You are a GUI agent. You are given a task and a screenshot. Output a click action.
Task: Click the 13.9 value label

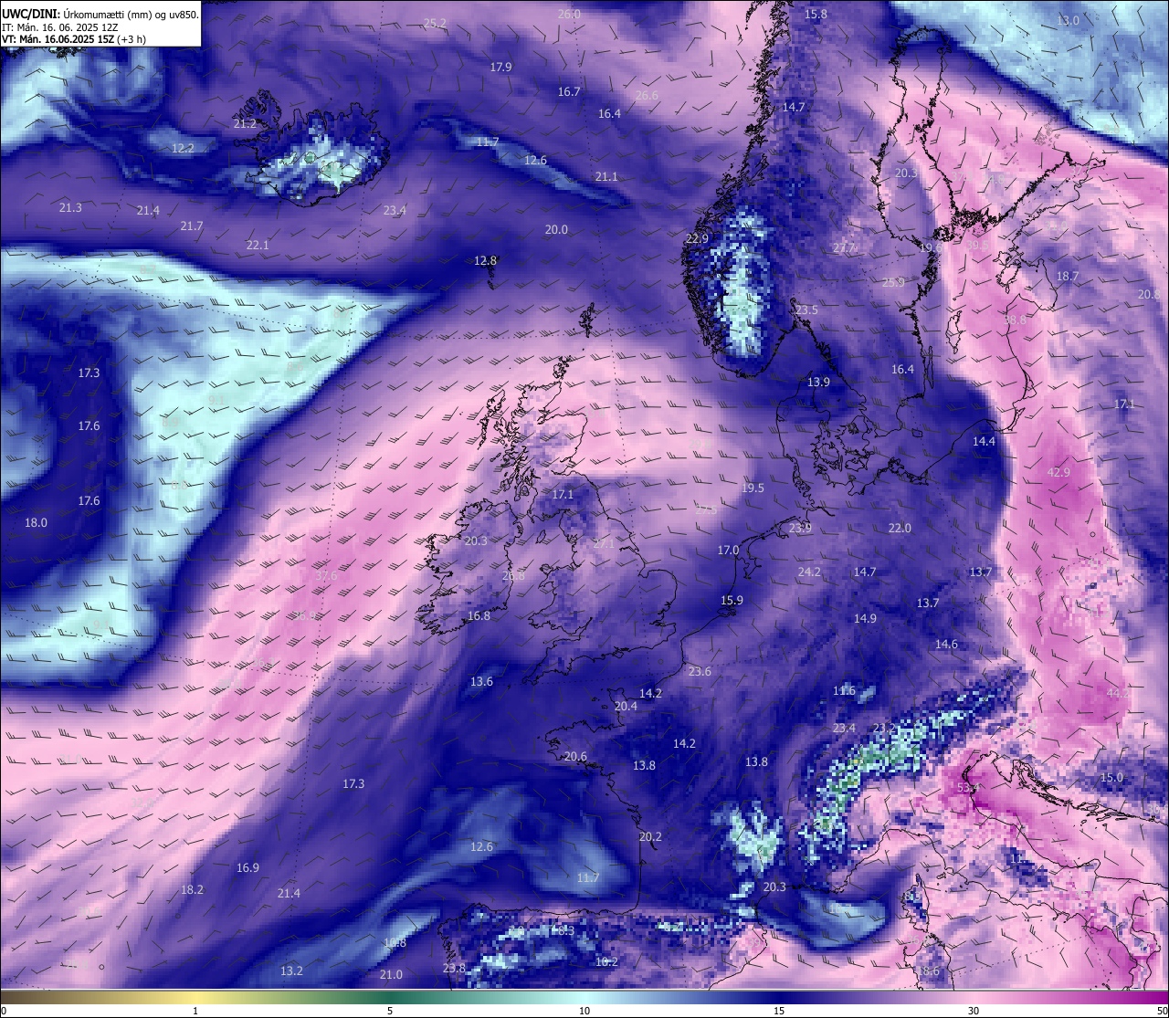[818, 382]
